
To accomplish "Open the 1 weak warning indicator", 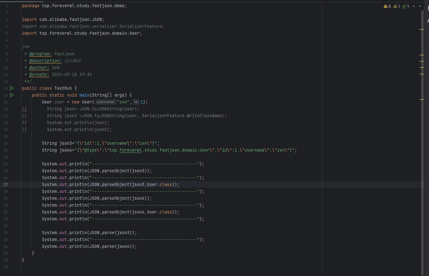I will (397, 6).
